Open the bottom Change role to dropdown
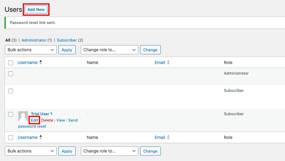The image size is (285, 161). tap(109, 151)
